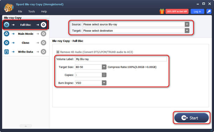The image size is (214, 132).
Task: Minimize the Tipard window
Action: (198, 4)
